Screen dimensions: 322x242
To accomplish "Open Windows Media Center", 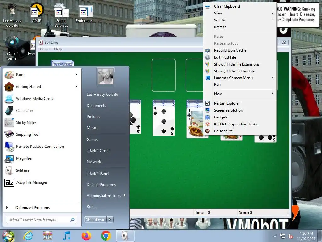I will point(42,99).
